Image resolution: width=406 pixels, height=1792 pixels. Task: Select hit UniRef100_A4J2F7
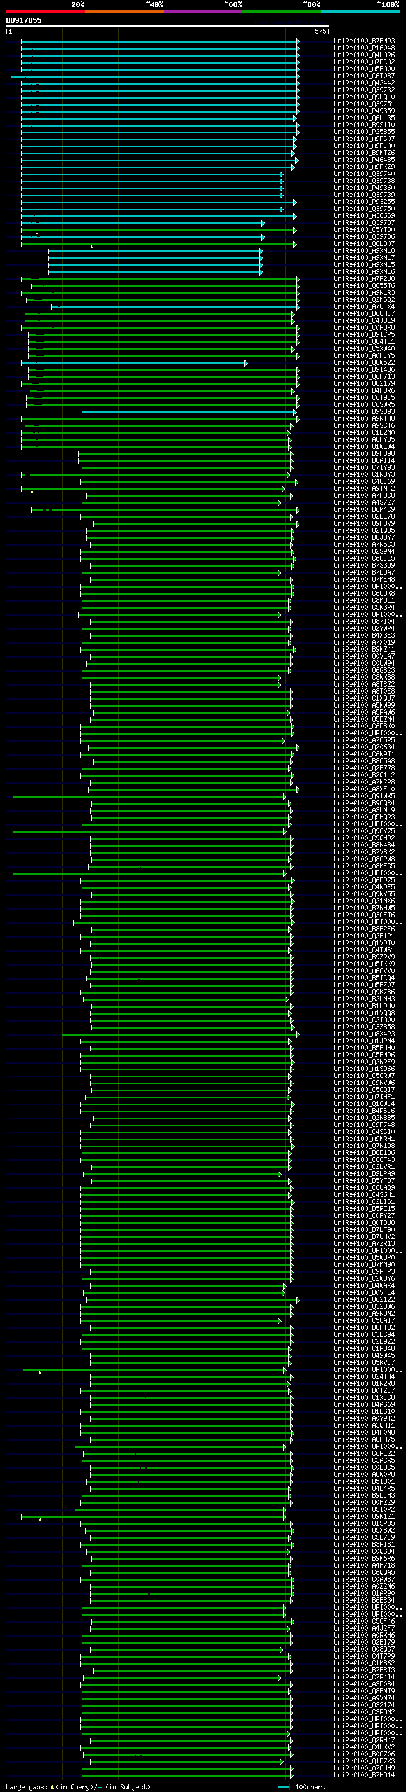tap(364, 1628)
